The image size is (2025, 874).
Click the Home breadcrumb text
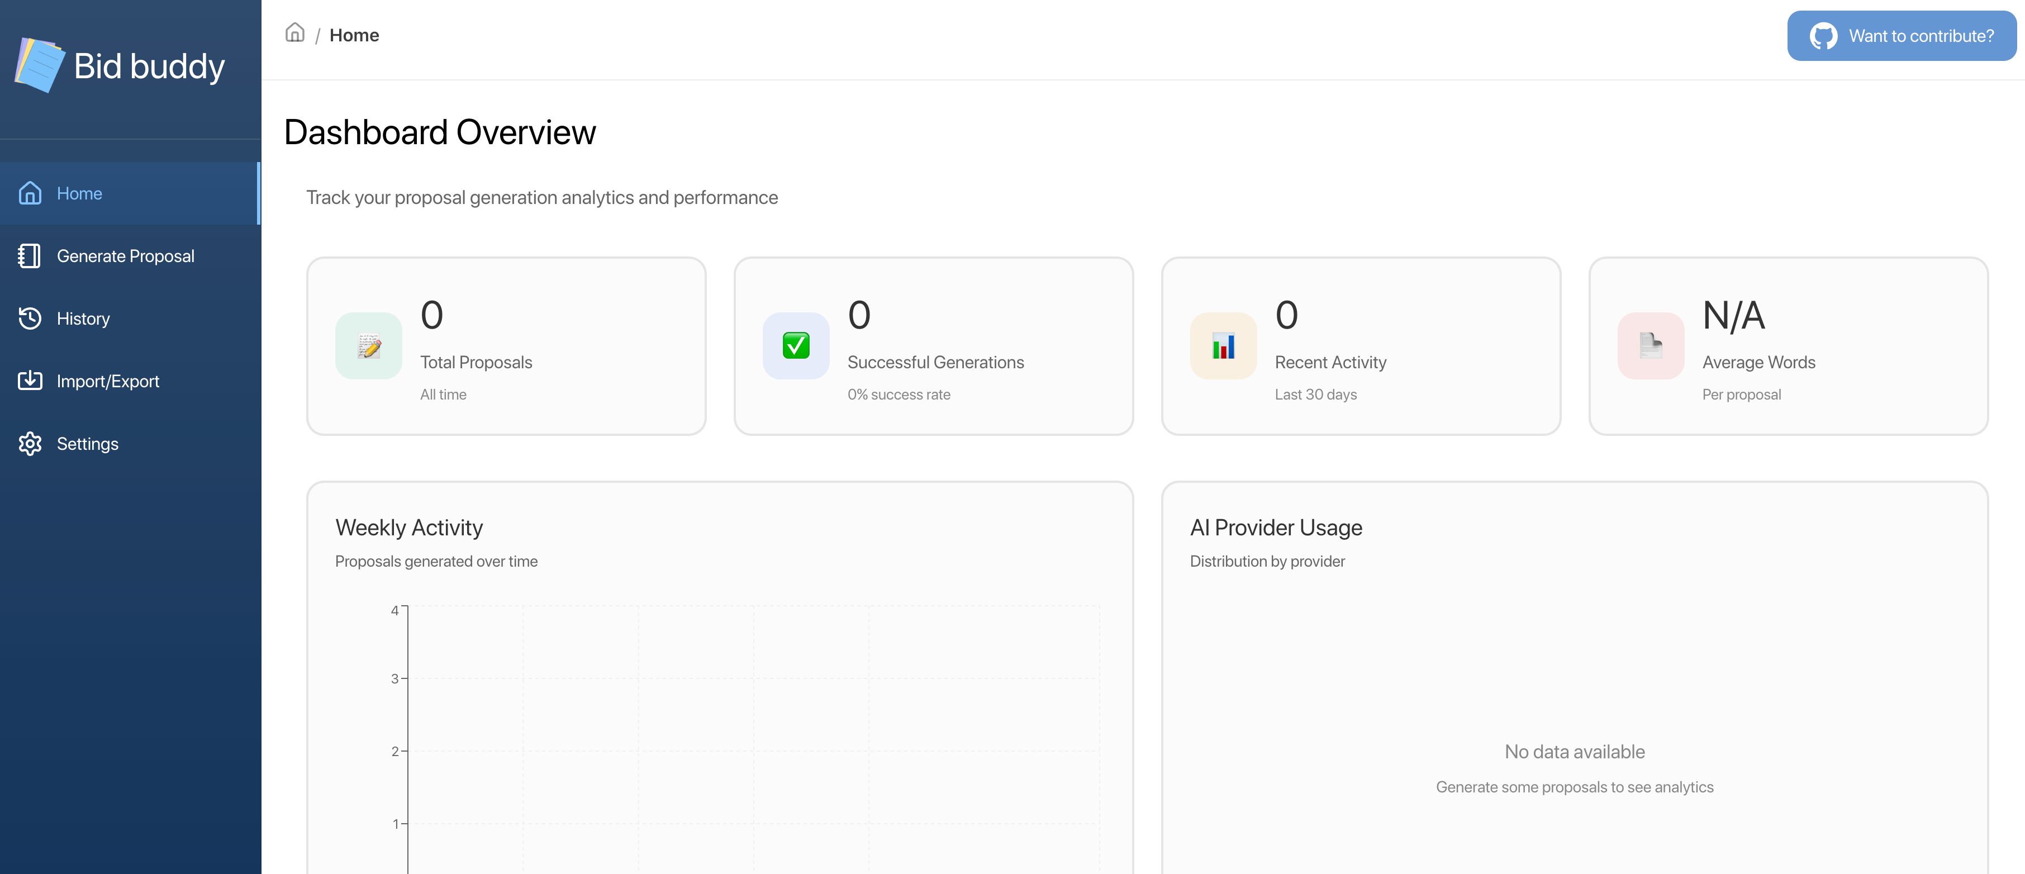(354, 35)
